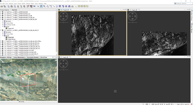This screenshot has width=193, height=105.
Task: Choose the pin placing tool
Action: 48,6
